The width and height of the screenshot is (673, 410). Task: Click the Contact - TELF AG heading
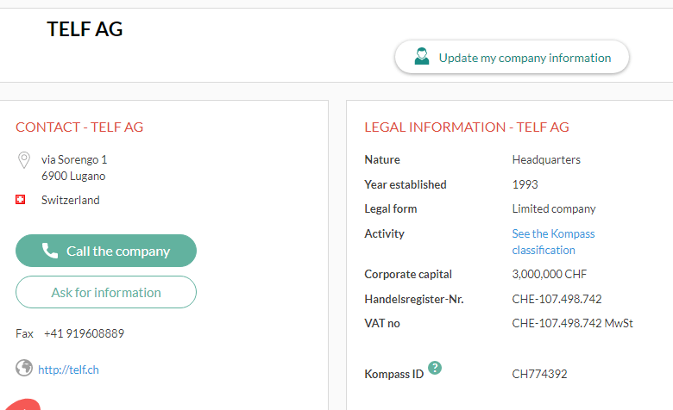[79, 127]
